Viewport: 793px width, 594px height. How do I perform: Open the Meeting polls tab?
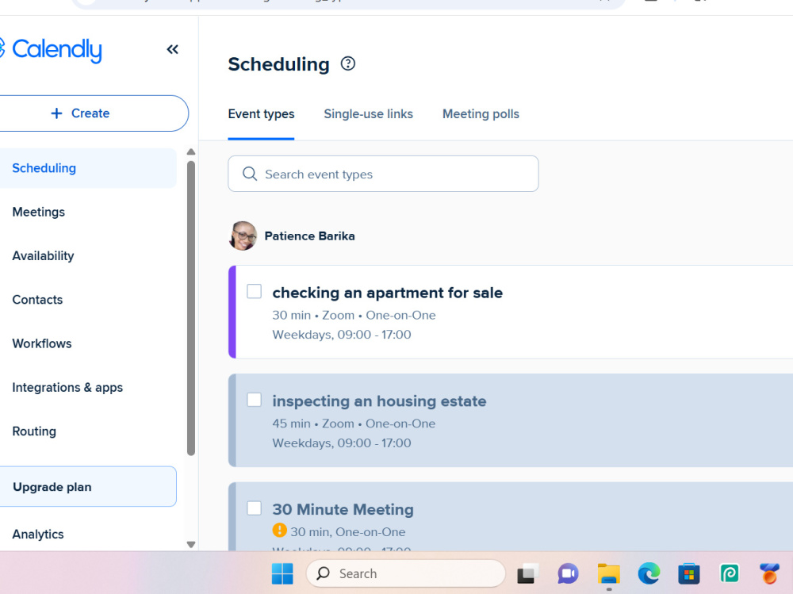[x=481, y=114]
